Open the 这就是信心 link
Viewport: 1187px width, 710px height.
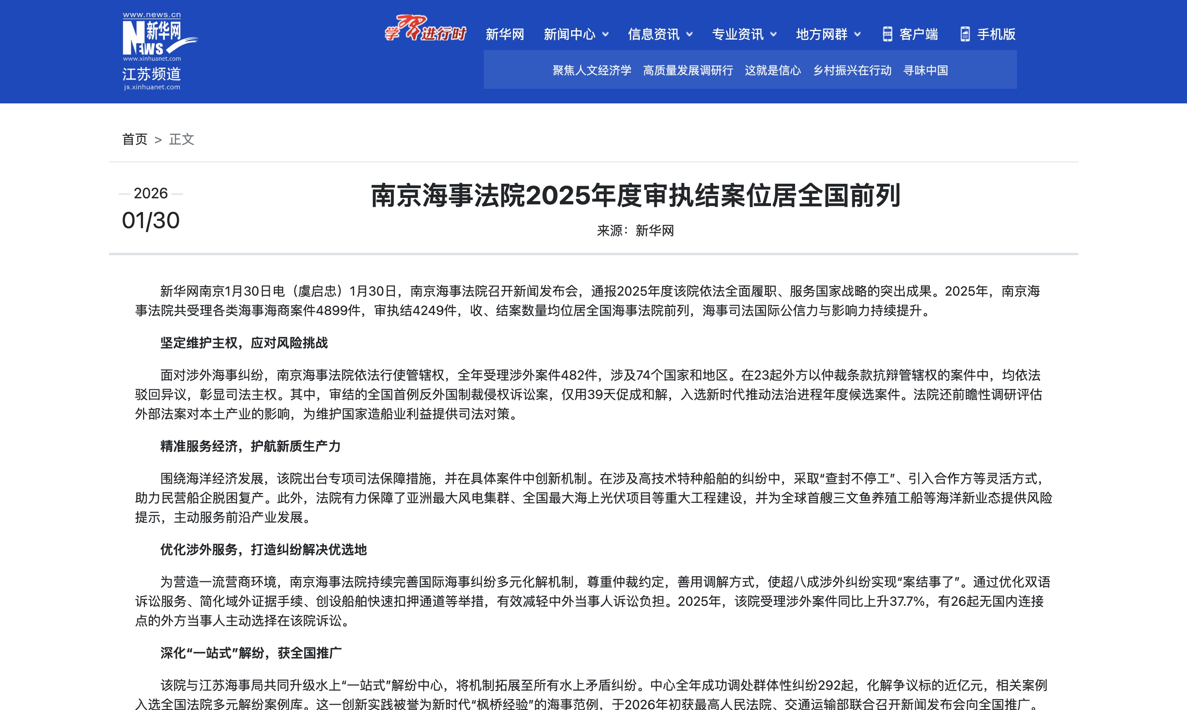[x=773, y=70]
